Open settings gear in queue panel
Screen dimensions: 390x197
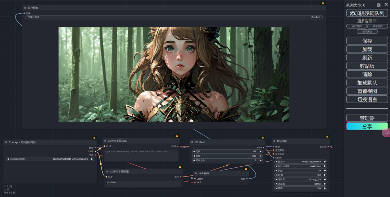(x=378, y=5)
